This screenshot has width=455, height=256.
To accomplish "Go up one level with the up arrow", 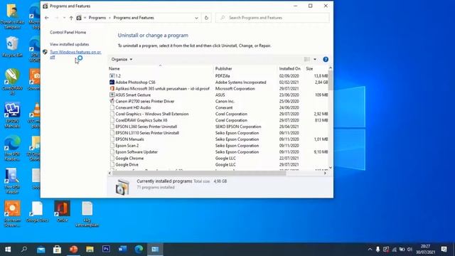I will tap(71, 18).
